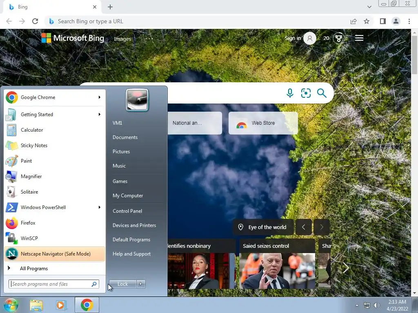418x313 pixels.
Task: Open File Explorer from the taskbar
Action: (36, 305)
